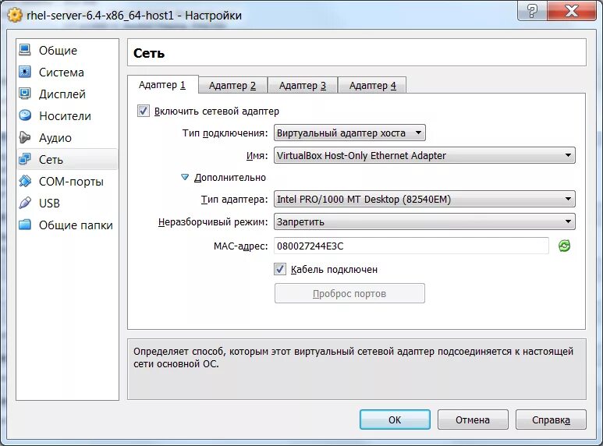Generate a new MAC address with the green refresh icon

coord(564,246)
